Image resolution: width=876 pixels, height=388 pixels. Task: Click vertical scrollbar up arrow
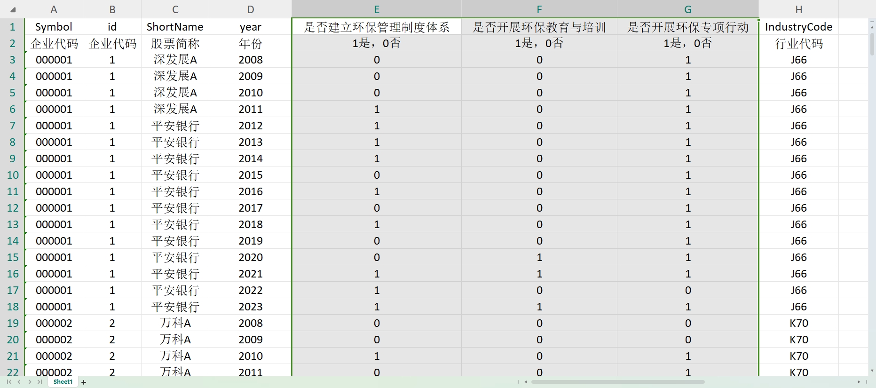pyautogui.click(x=872, y=27)
